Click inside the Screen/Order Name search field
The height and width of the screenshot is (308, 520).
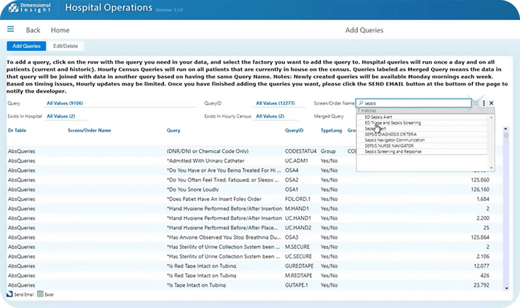point(415,103)
